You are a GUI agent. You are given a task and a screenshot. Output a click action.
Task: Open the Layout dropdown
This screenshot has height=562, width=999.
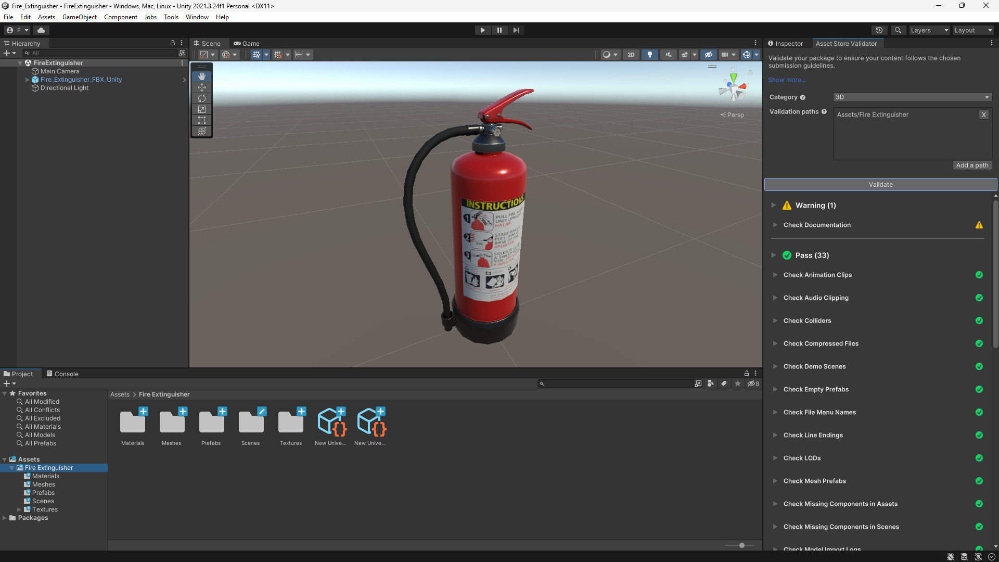click(973, 30)
